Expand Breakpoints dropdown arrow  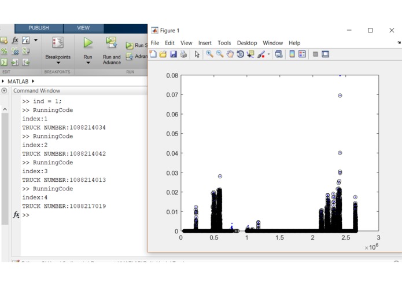point(58,63)
